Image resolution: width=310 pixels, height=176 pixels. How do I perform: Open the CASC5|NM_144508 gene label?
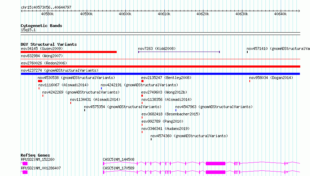[x=119, y=159]
